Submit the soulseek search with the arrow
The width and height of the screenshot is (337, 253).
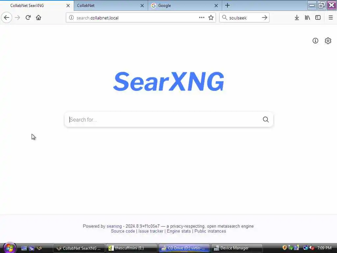[265, 18]
